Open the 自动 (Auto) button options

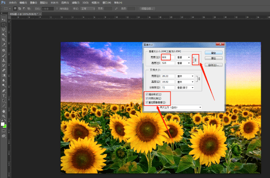[213, 65]
